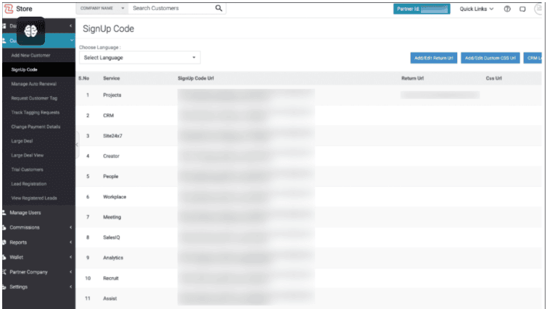This screenshot has width=547, height=309.
Task: Open Add New Customer menu item
Action: pos(30,56)
